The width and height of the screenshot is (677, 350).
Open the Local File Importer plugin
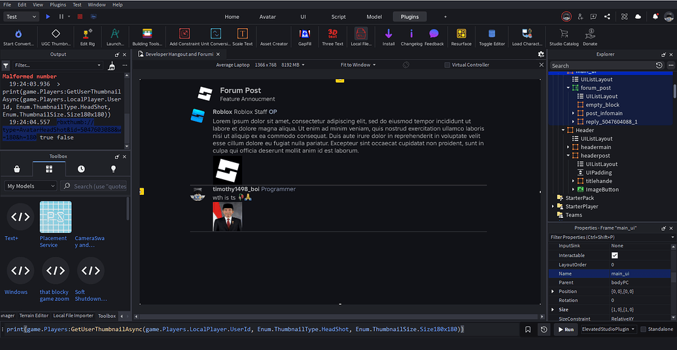tap(361, 34)
